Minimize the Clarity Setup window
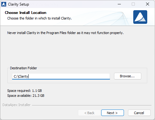Screen dimensions: 155x120 click(119, 4)
